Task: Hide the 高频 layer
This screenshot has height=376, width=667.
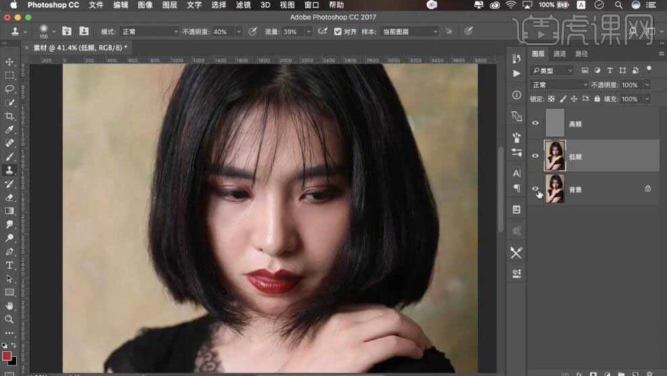Action: coord(536,123)
